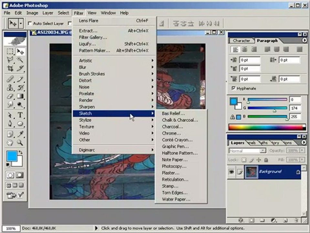
Task: Select the Blur tool
Action: click(x=10, y=105)
